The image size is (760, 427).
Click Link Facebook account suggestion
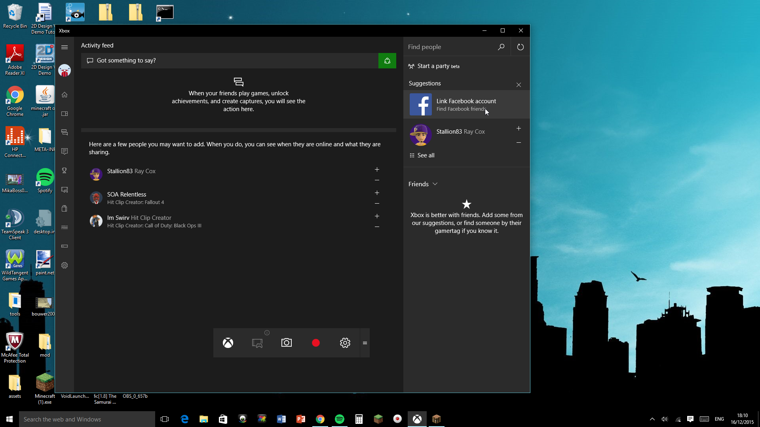467,104
